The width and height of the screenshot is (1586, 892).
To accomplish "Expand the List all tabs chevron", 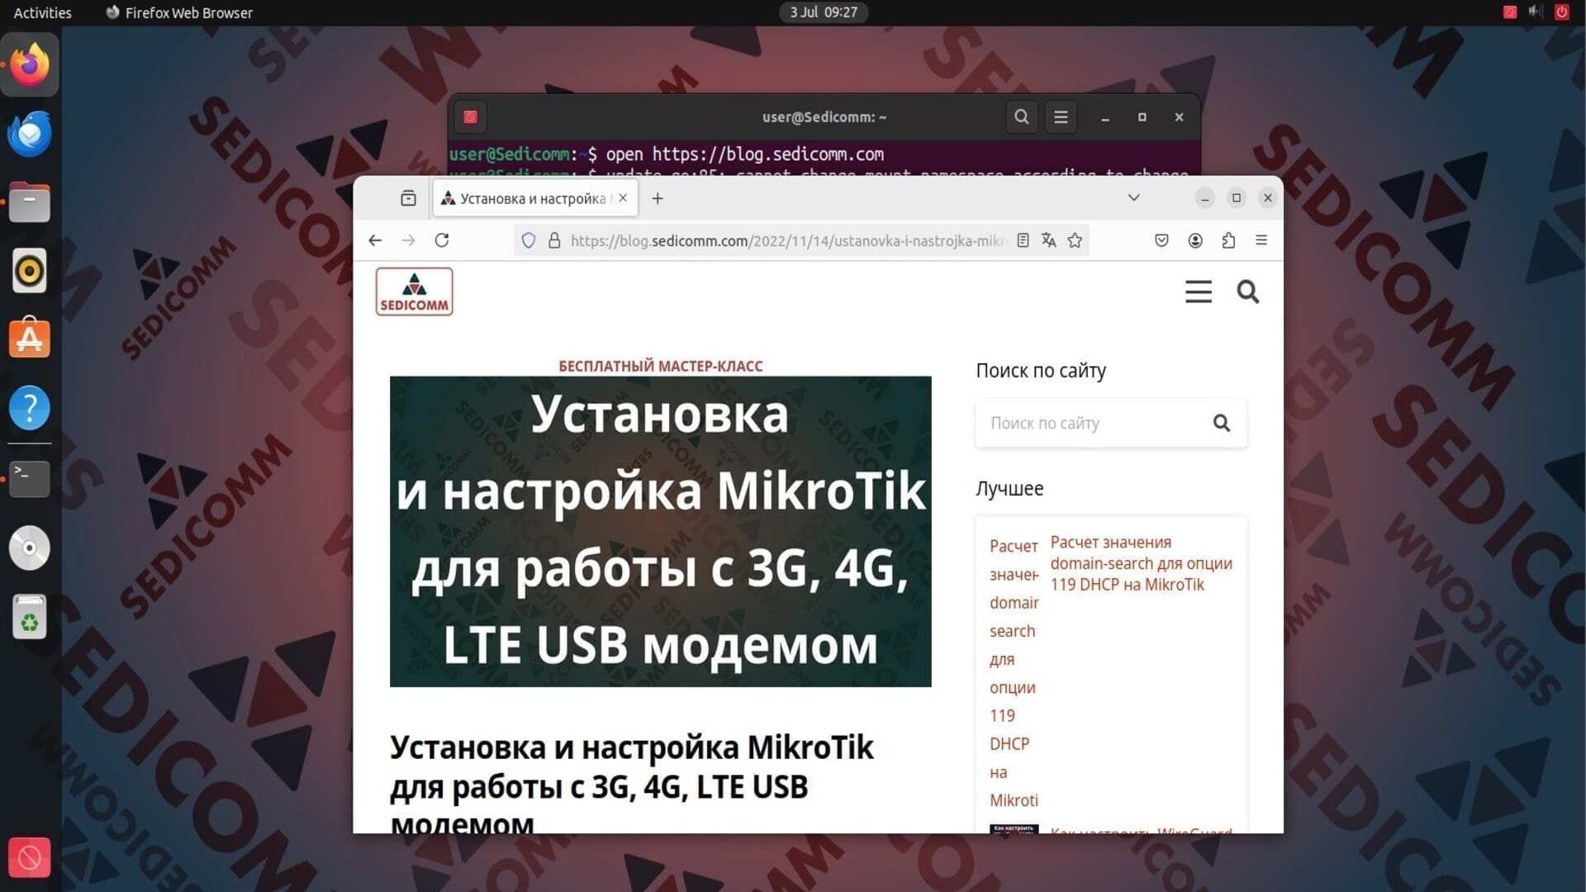I will (x=1134, y=197).
